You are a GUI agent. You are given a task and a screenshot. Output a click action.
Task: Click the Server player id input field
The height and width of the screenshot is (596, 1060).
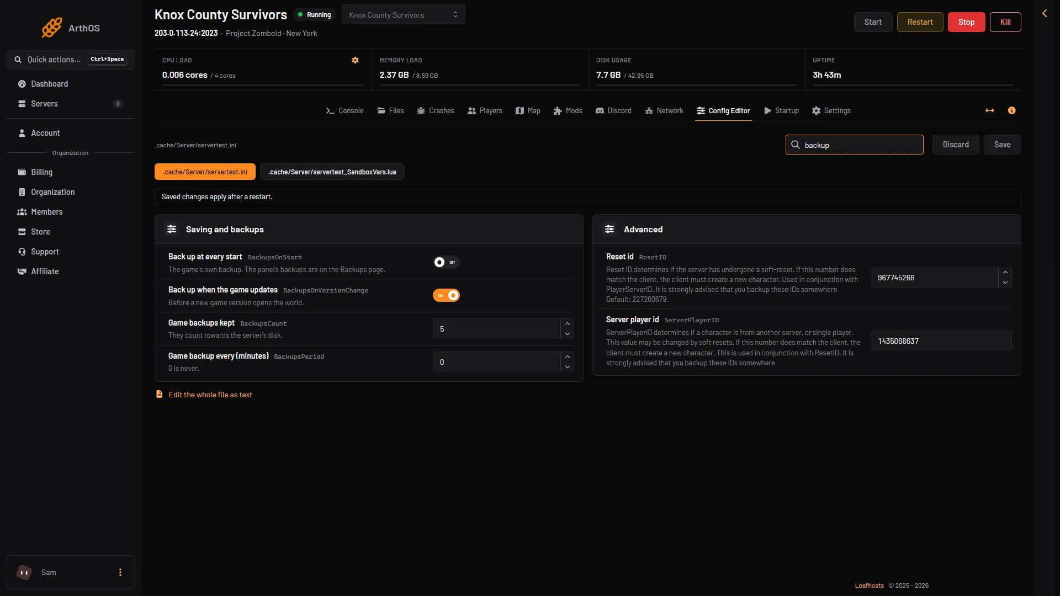941,341
